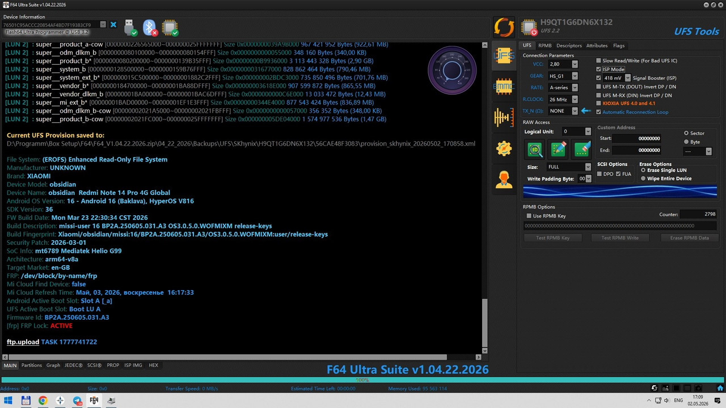Viewport: 726px width, 408px height.
Task: Enable KIOXIA UFS 4.0 and 4.1 checkbox
Action: pos(599,104)
